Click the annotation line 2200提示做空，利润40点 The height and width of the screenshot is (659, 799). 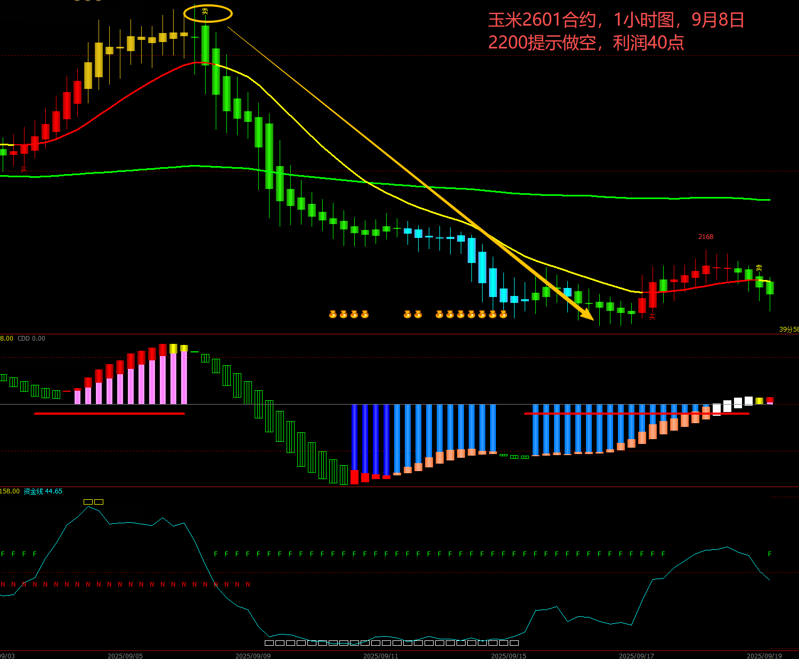586,43
